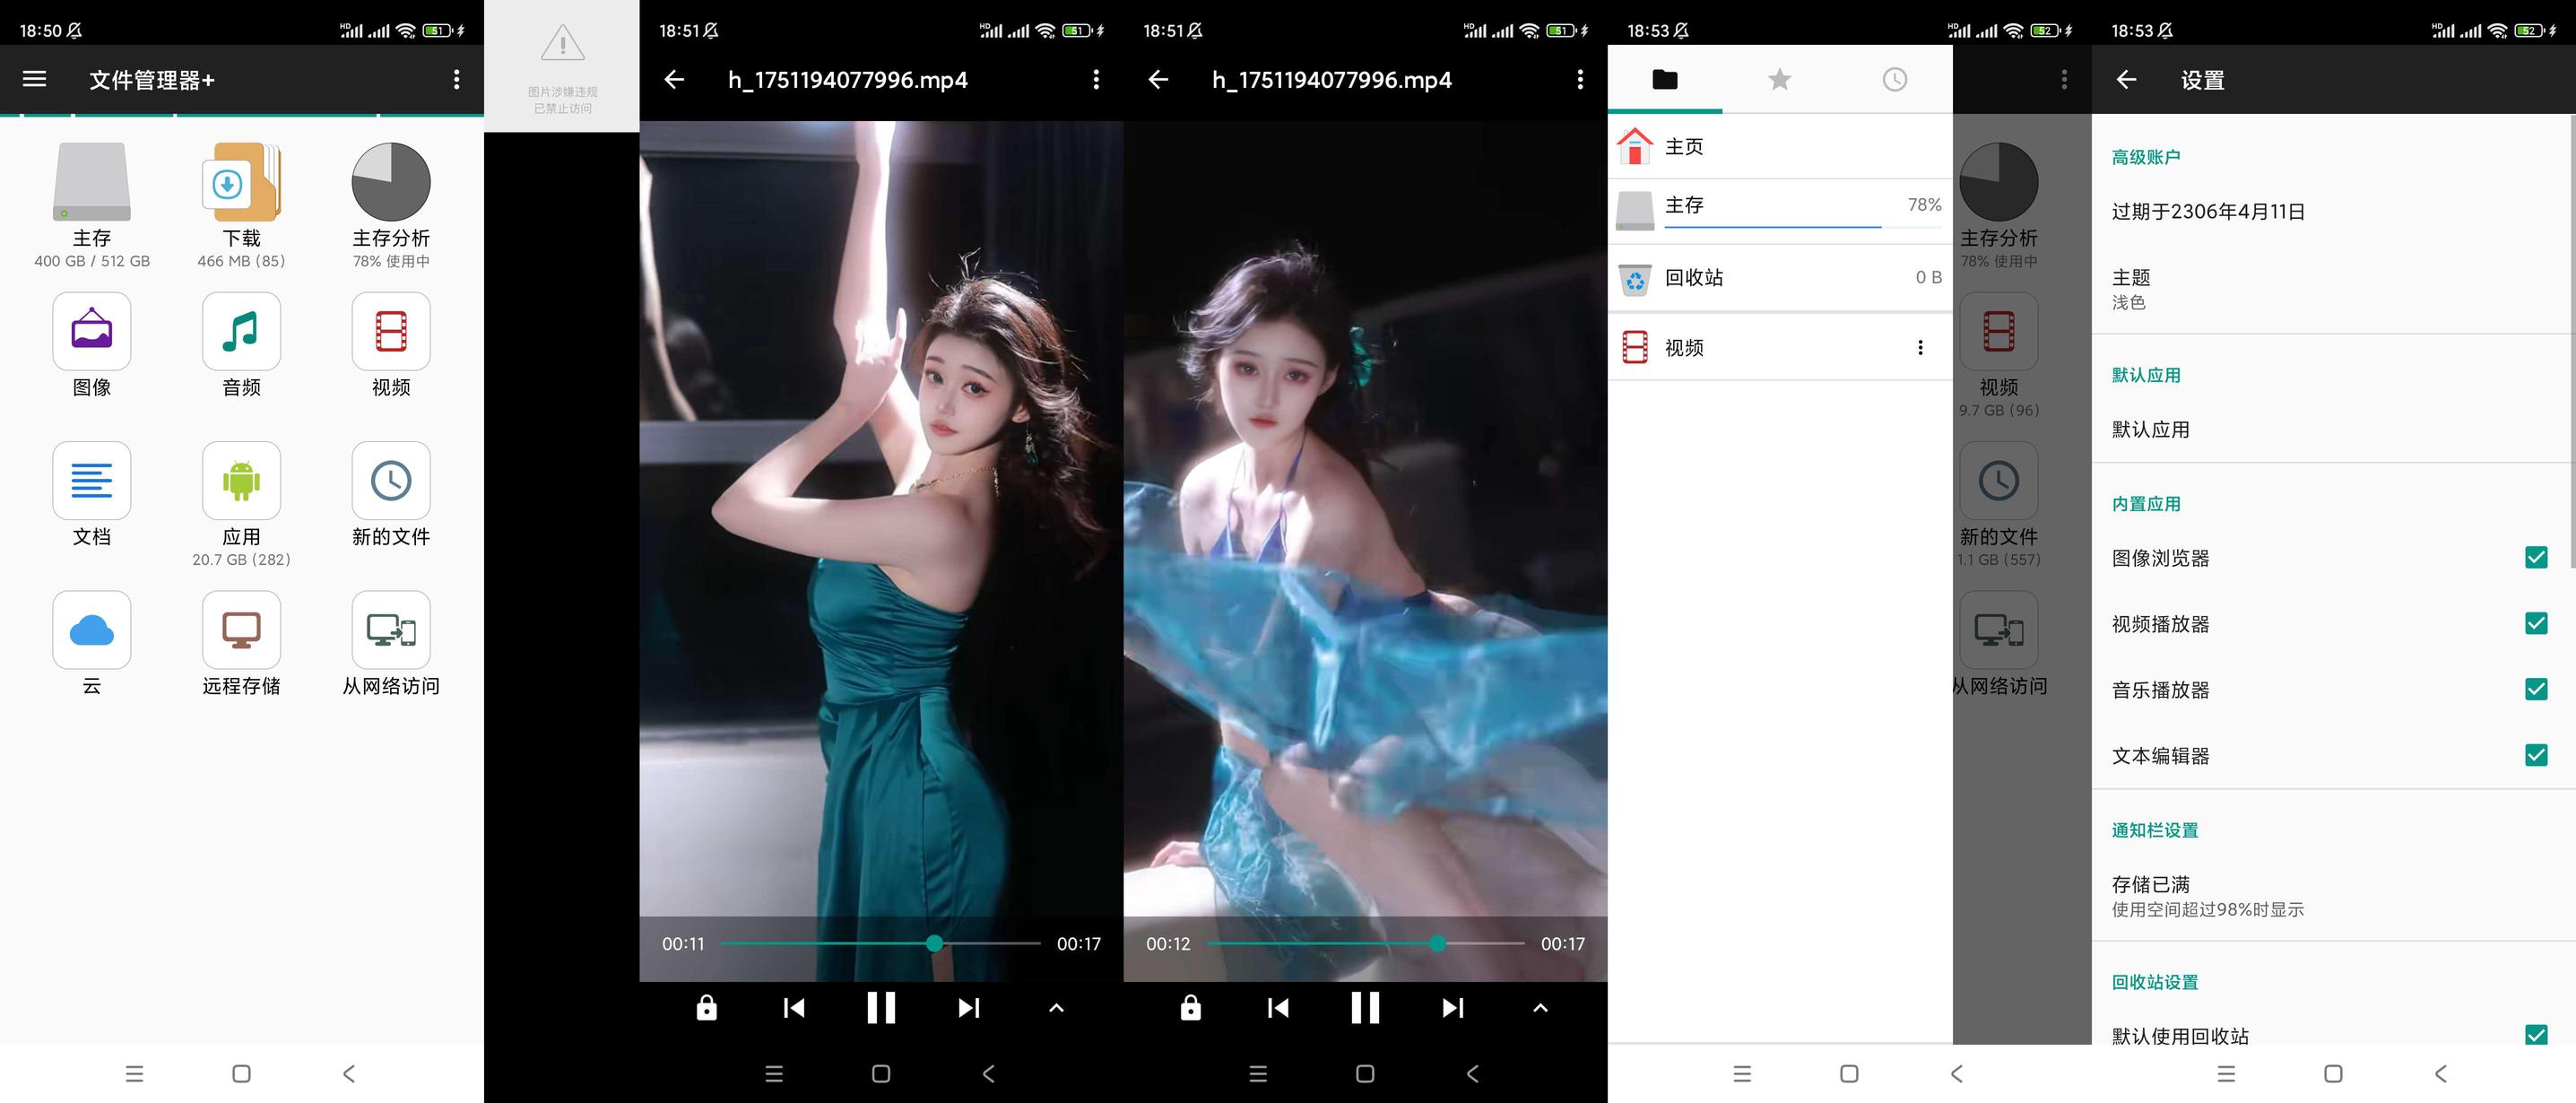Pause the video showing 00:11
Screen dimensions: 2576x1103
881,1008
